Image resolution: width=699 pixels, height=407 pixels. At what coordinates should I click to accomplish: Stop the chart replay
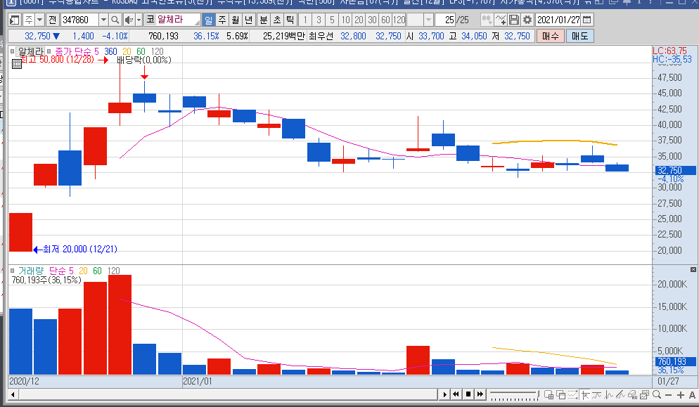pos(468,394)
